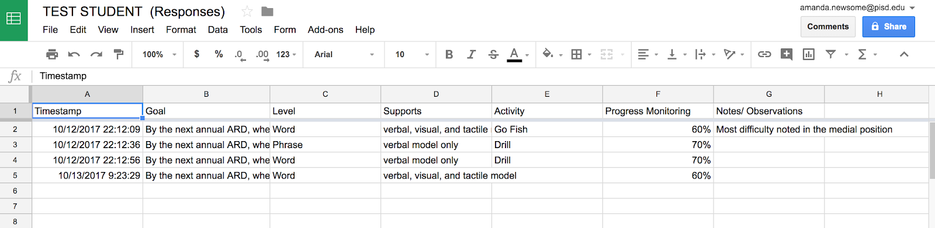
Task: Open the zoom 100% dropdown
Action: [x=159, y=54]
